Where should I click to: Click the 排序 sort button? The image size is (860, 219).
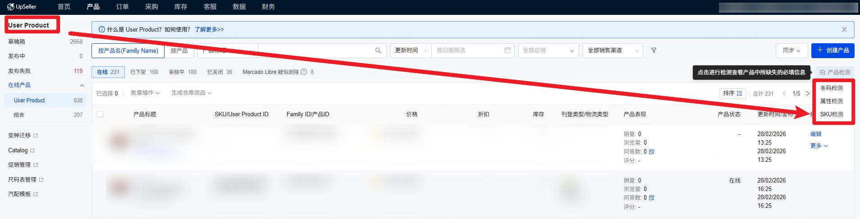click(x=732, y=93)
